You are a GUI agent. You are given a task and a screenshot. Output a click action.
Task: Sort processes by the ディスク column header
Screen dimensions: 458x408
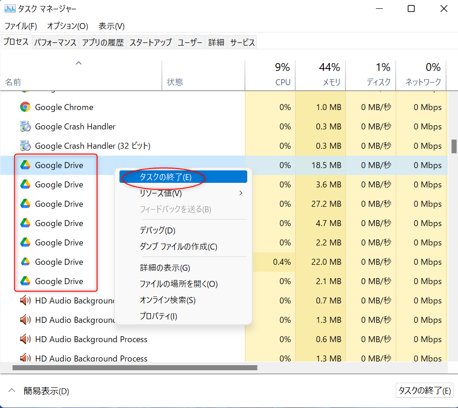(x=371, y=75)
